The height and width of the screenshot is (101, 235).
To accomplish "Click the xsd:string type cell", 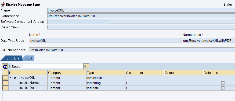I will (x=106, y=83).
